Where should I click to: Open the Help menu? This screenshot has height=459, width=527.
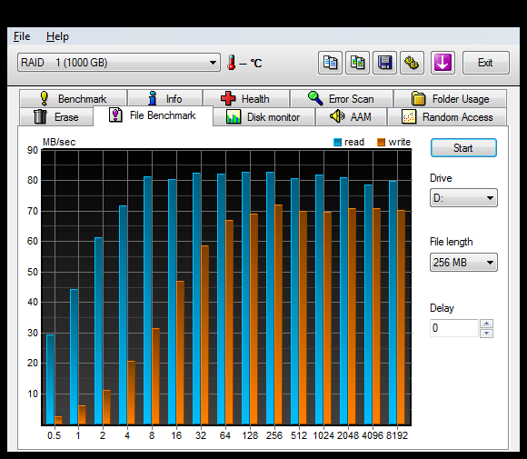click(x=57, y=36)
